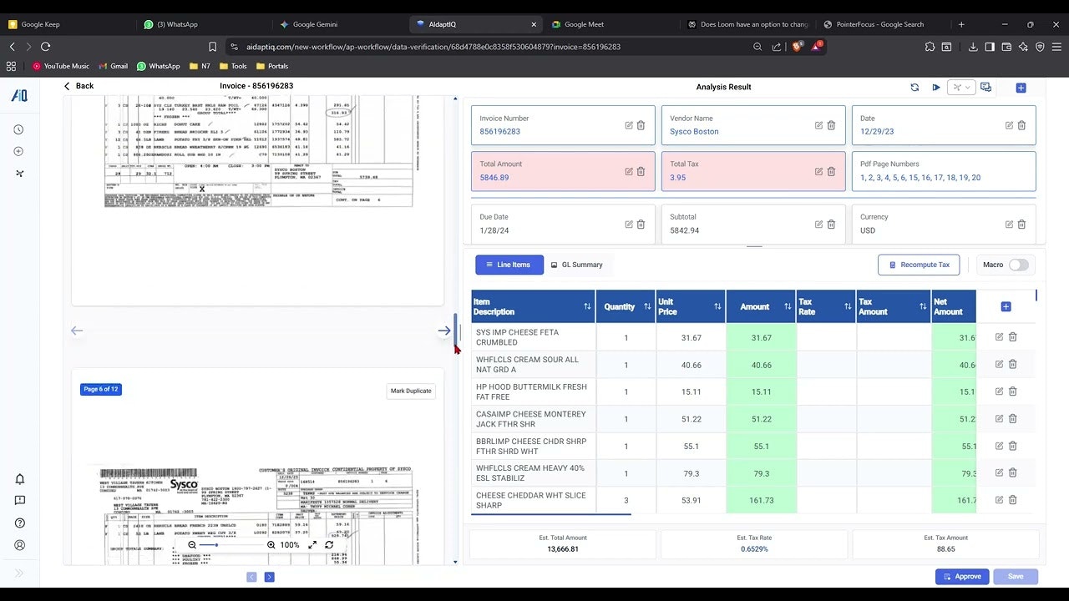The image size is (1069, 601).
Task: Zoom in the invoice document
Action: [271, 545]
